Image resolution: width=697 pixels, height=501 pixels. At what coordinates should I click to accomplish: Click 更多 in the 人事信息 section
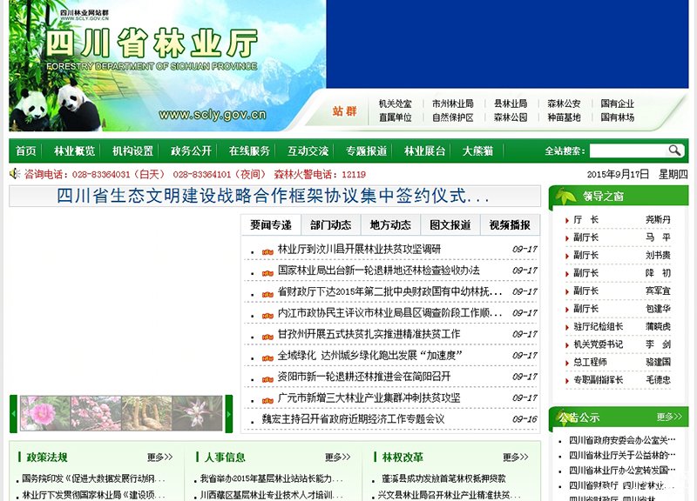337,457
